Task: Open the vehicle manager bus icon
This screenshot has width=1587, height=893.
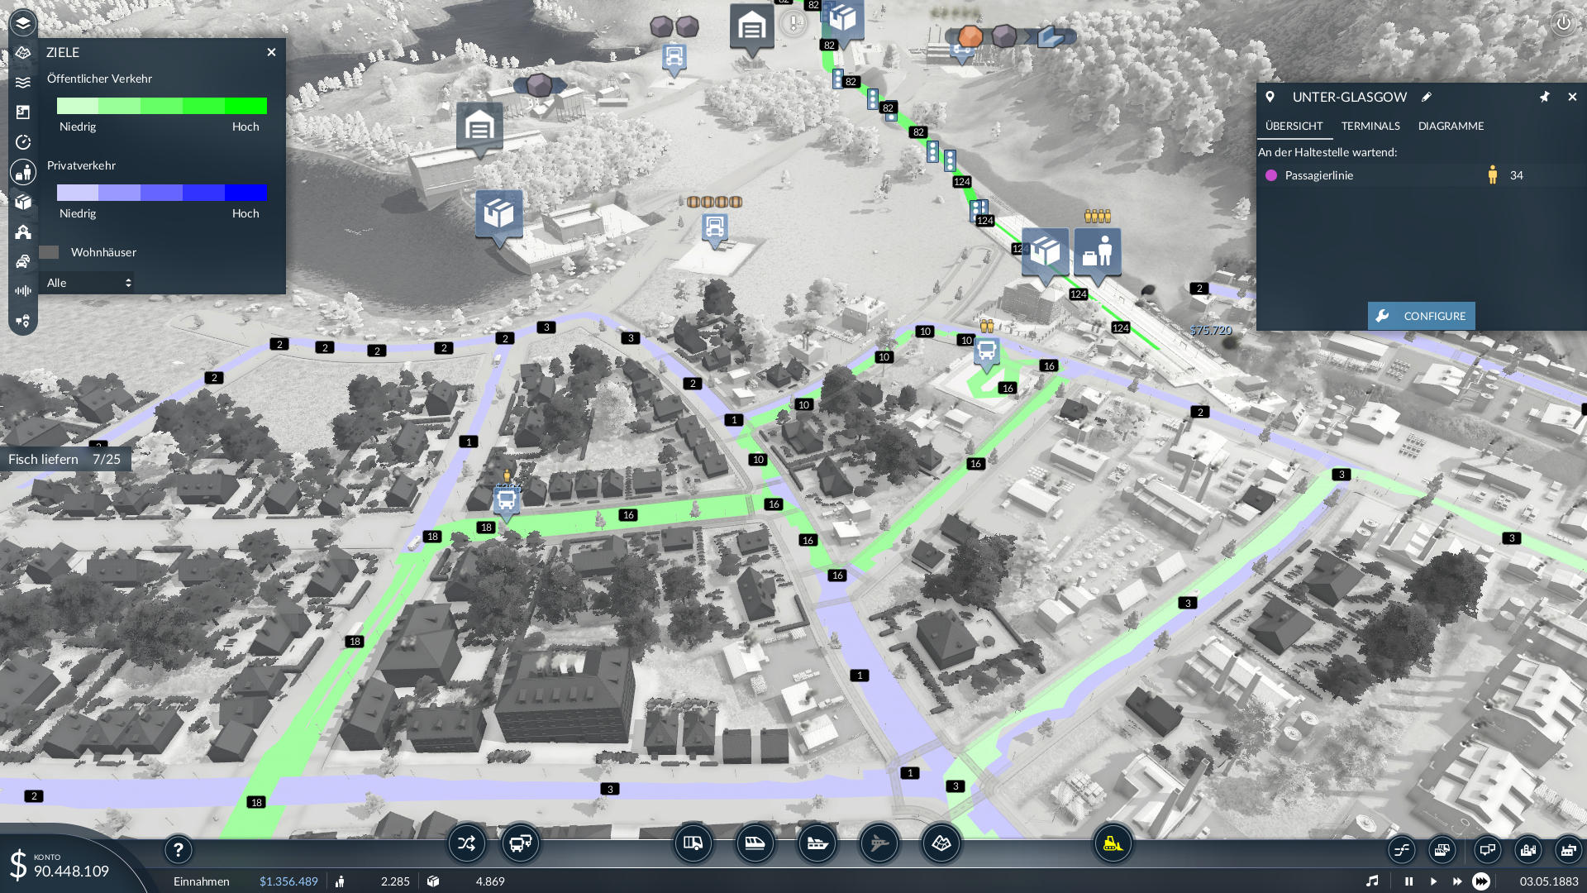Action: 520,843
